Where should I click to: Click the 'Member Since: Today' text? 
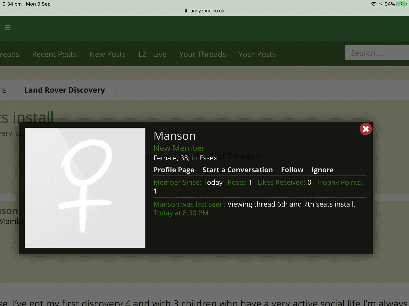click(188, 182)
